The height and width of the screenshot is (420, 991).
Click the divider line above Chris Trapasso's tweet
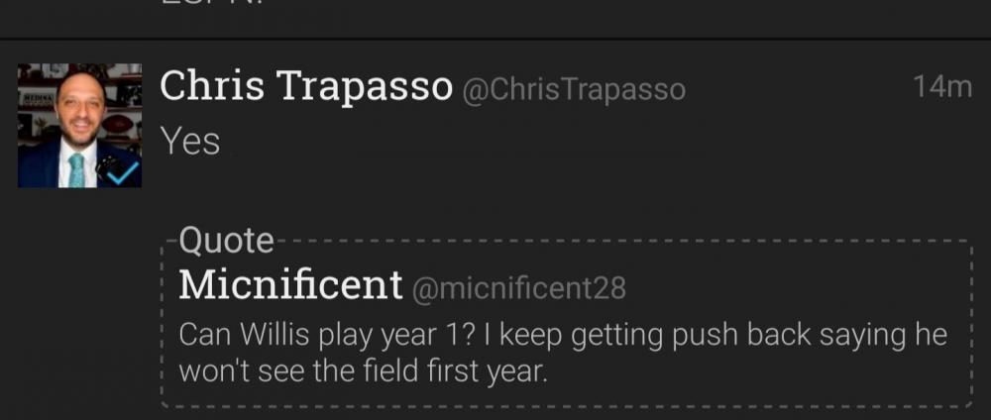tap(495, 39)
